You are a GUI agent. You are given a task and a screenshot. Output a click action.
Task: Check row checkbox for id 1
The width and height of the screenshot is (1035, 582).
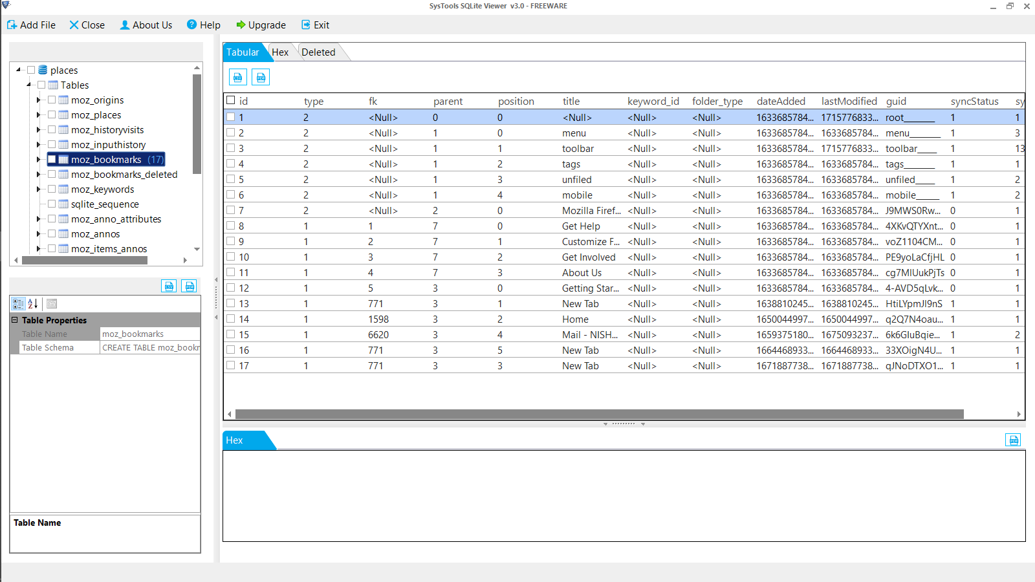coord(230,117)
